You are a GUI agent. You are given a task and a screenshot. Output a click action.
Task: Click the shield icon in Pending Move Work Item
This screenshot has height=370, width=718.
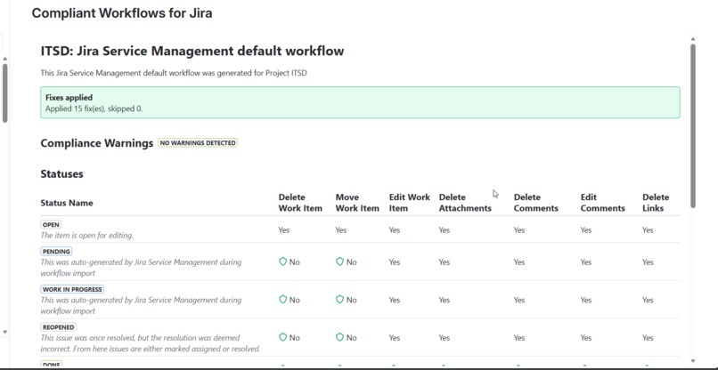(x=339, y=261)
